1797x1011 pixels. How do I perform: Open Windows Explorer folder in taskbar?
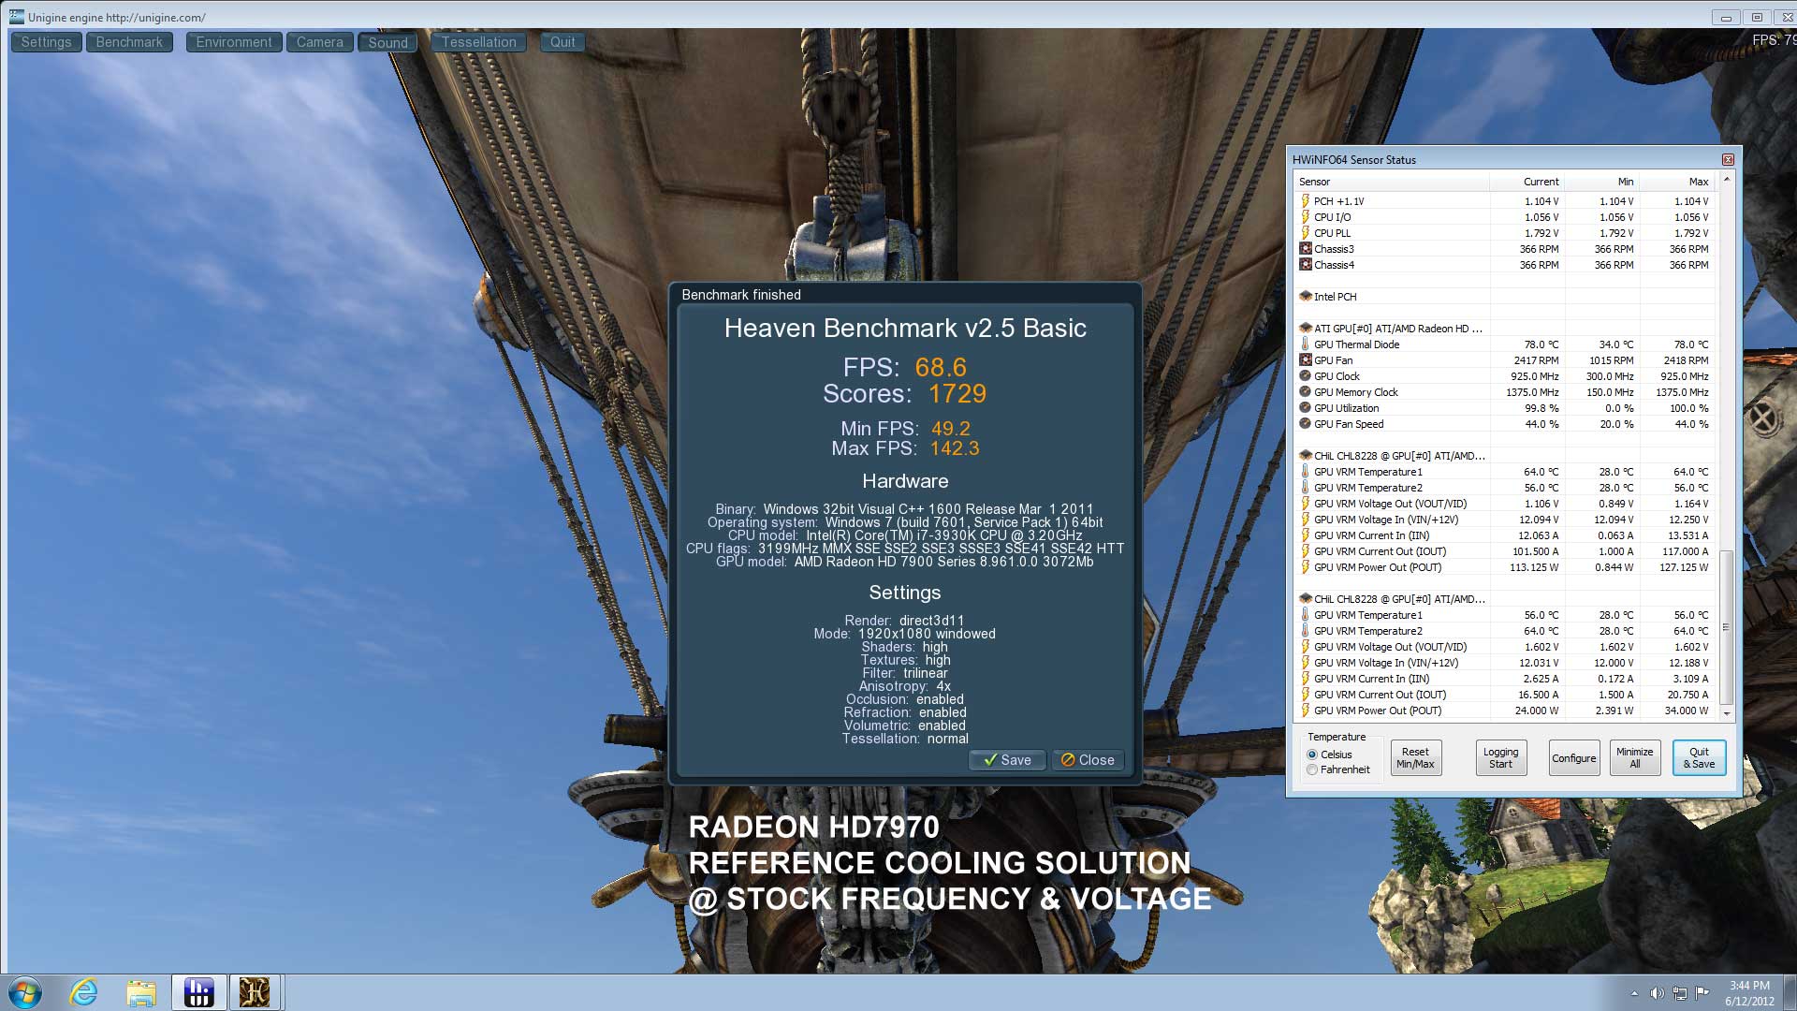point(141,992)
